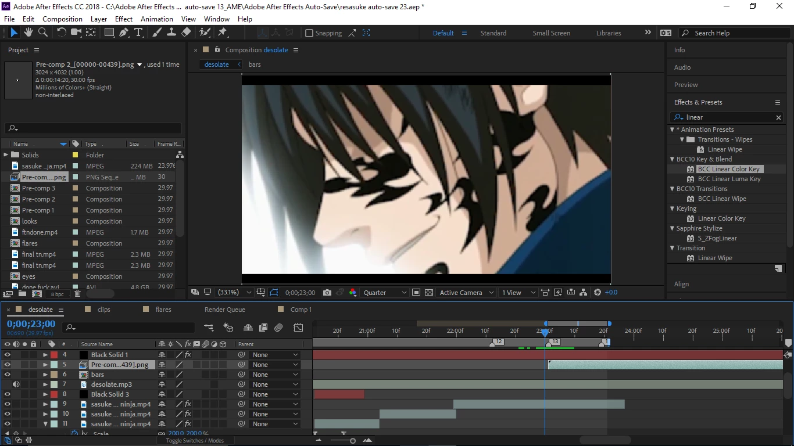Screen dimensions: 794x446
Task: Take a snapshot with camera icon
Action: tap(327, 293)
